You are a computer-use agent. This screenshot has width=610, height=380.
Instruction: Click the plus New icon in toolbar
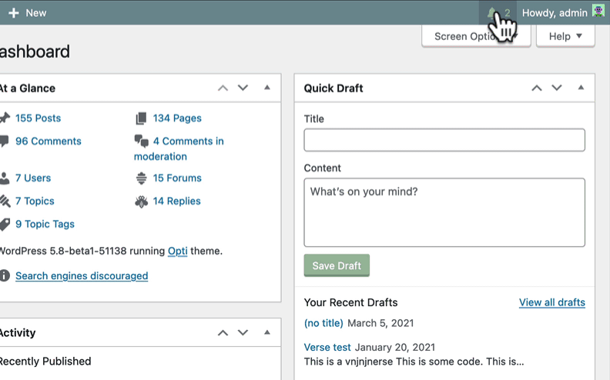(x=14, y=13)
